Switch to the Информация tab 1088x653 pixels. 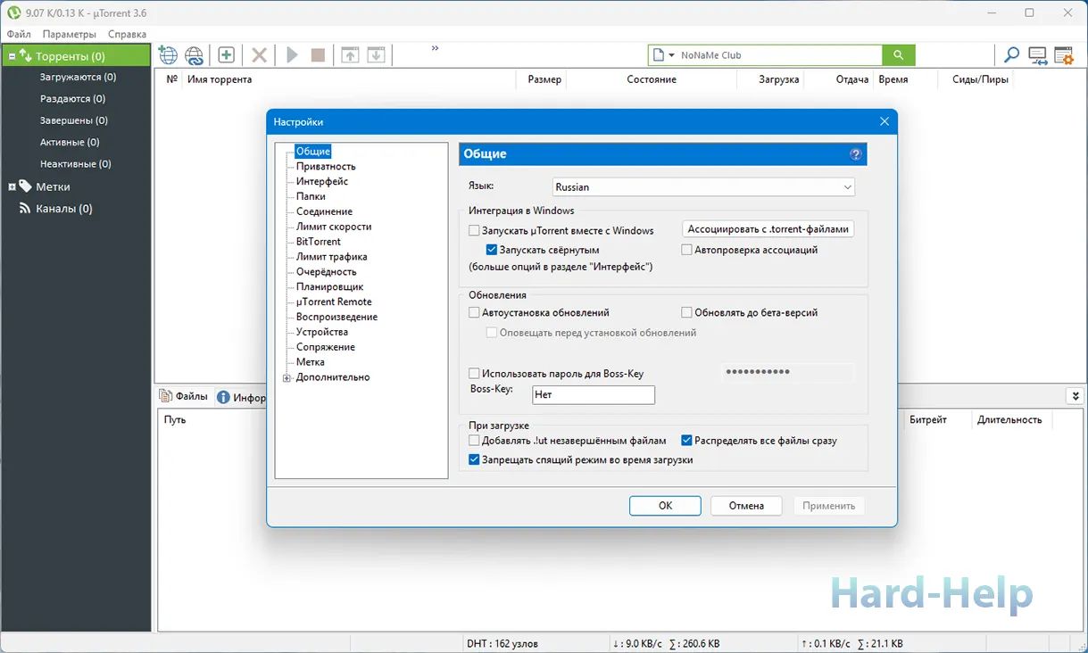[242, 396]
